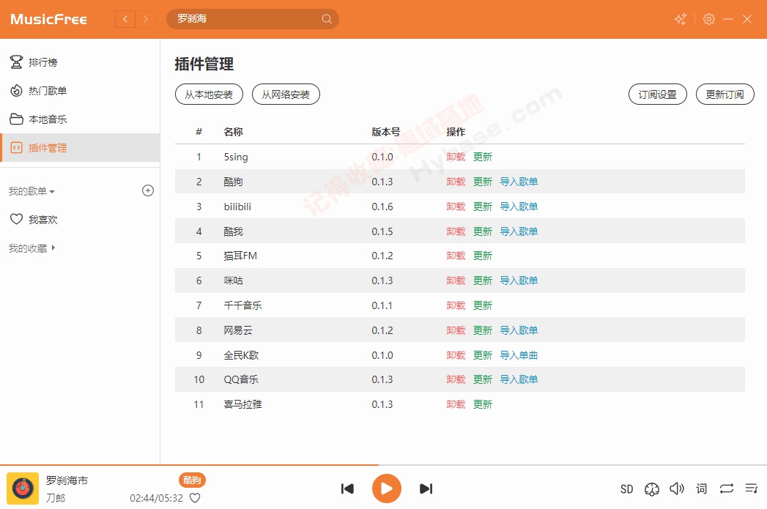The height and width of the screenshot is (509, 767).
Task: Uninstall the QQ音乐 plugin
Action: (456, 379)
